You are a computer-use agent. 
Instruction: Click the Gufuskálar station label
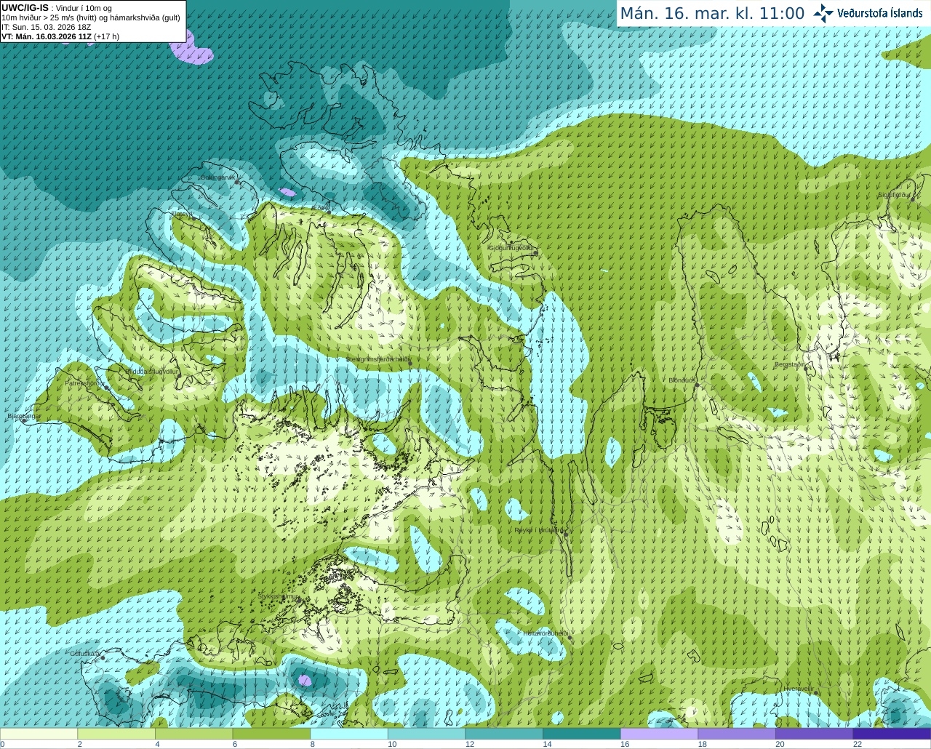pyautogui.click(x=85, y=654)
